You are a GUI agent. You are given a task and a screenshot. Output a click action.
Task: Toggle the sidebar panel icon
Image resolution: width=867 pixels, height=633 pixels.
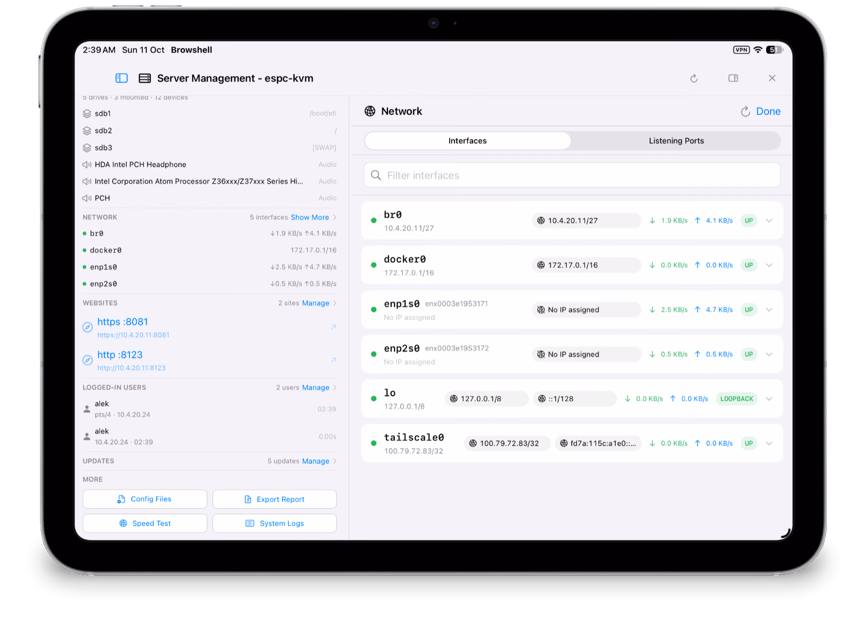[122, 78]
